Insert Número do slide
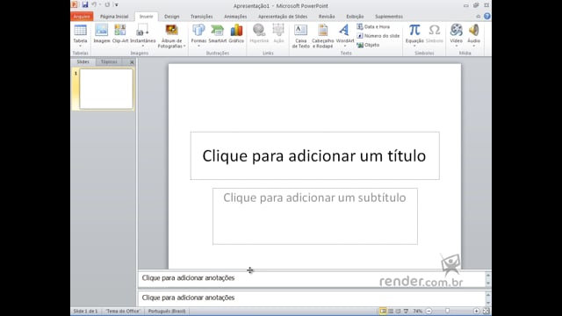This screenshot has height=316, width=562. pos(378,36)
